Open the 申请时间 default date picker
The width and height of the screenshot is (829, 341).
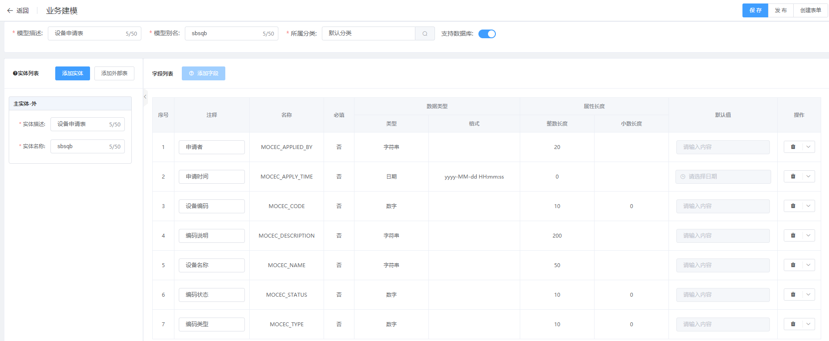723,177
